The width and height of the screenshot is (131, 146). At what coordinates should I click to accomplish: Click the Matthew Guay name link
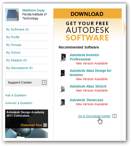click(33, 10)
